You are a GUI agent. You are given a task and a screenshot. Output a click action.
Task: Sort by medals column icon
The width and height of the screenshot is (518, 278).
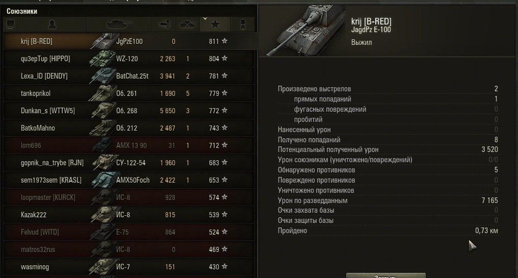[x=243, y=24]
